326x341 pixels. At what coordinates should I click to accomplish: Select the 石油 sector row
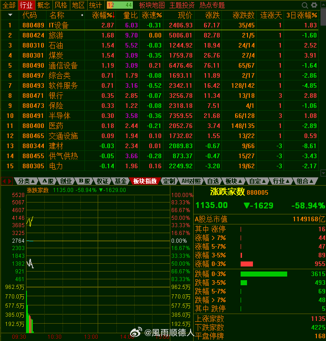pos(160,45)
